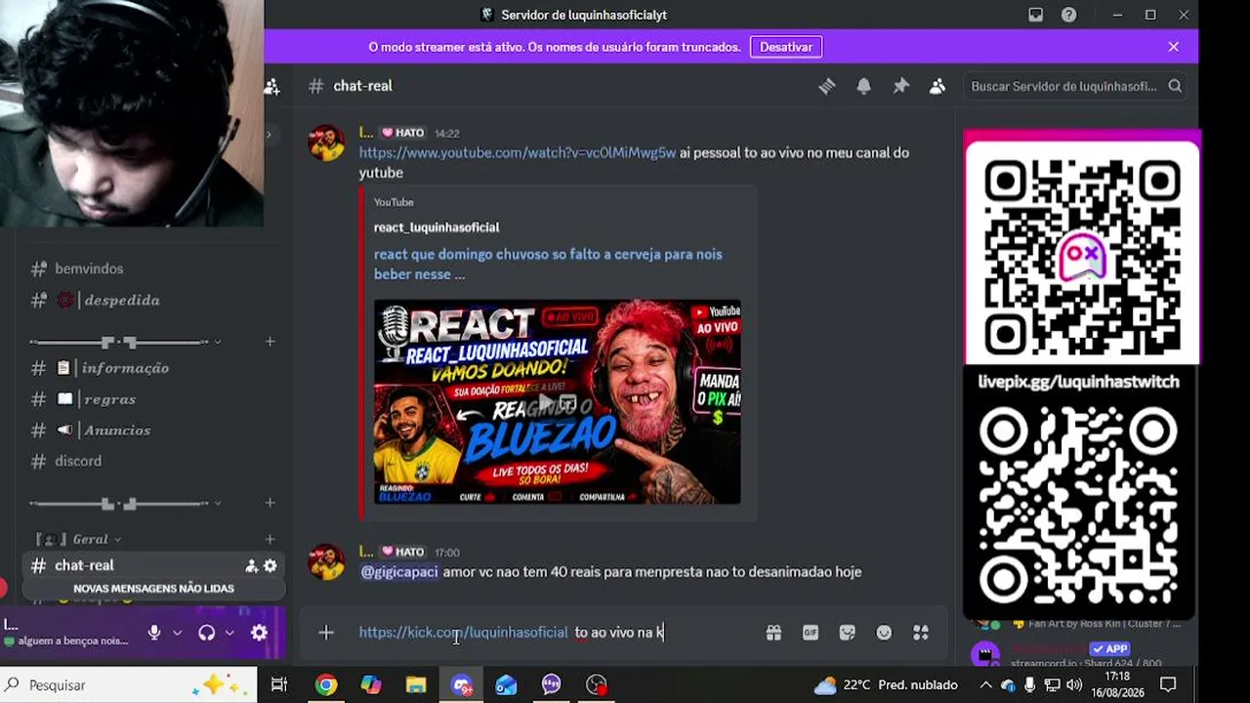Open react_luquinhasoficial channel name in embed
This screenshot has height=703, width=1250.
pyautogui.click(x=437, y=227)
